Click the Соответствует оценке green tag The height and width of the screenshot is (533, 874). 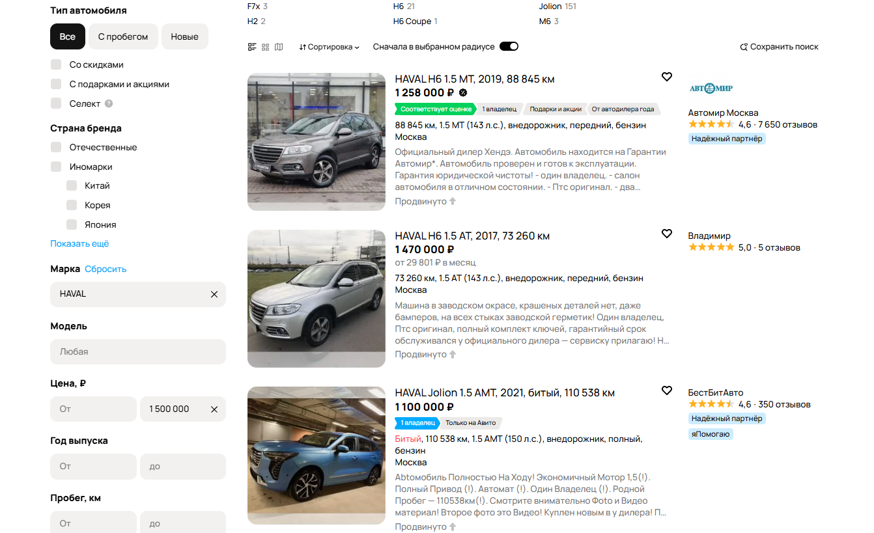(x=436, y=109)
